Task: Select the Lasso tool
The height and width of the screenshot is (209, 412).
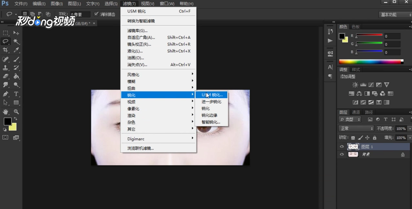Action: point(5,41)
